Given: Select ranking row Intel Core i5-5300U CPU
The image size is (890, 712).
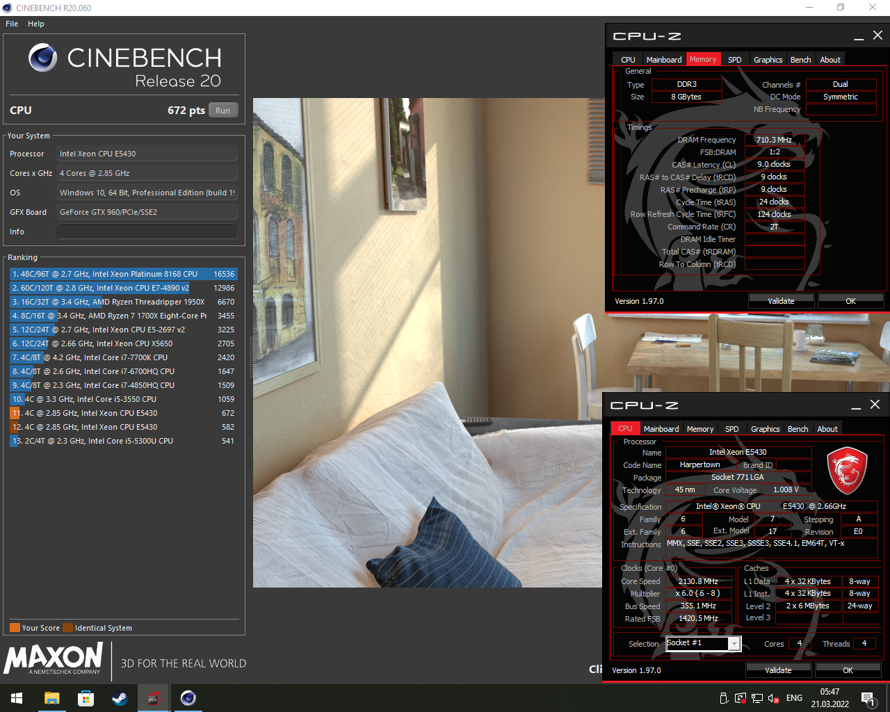Looking at the screenshot, I should pos(123,441).
